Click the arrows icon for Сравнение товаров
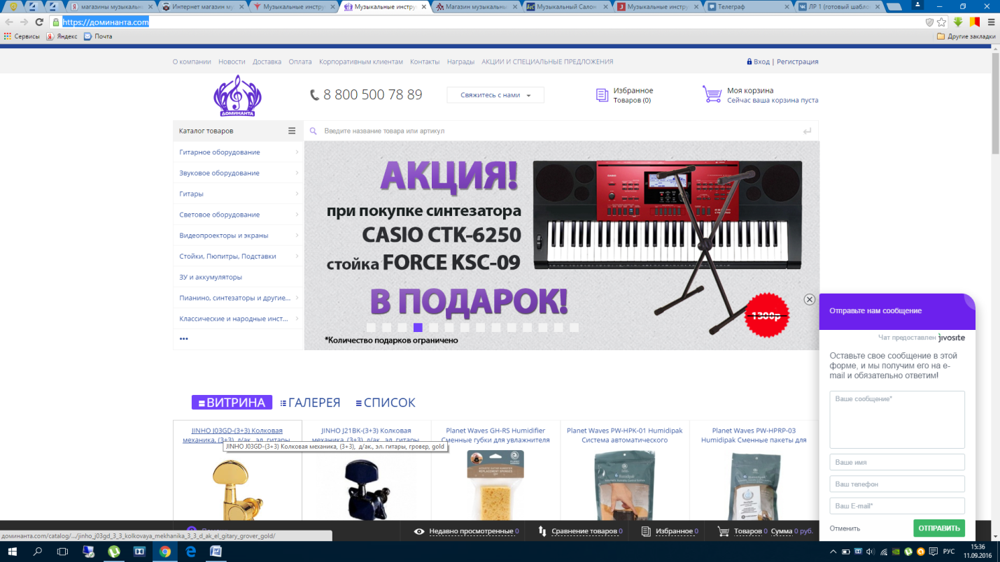Image resolution: width=1000 pixels, height=562 pixels. pos(542,531)
